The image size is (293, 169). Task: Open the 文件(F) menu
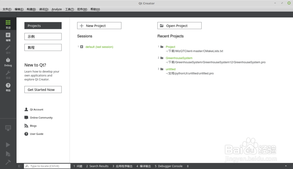tap(7, 9)
